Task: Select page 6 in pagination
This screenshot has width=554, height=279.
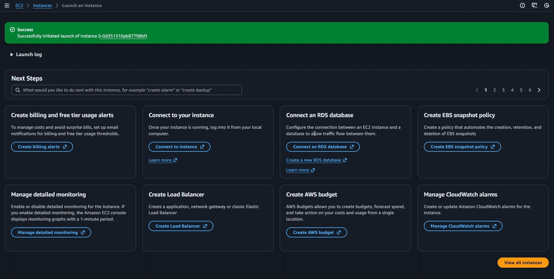Action: point(530,90)
